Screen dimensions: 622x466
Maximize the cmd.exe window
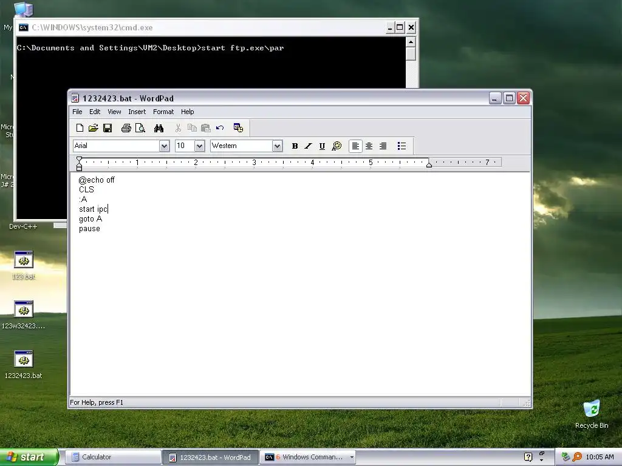coord(400,27)
